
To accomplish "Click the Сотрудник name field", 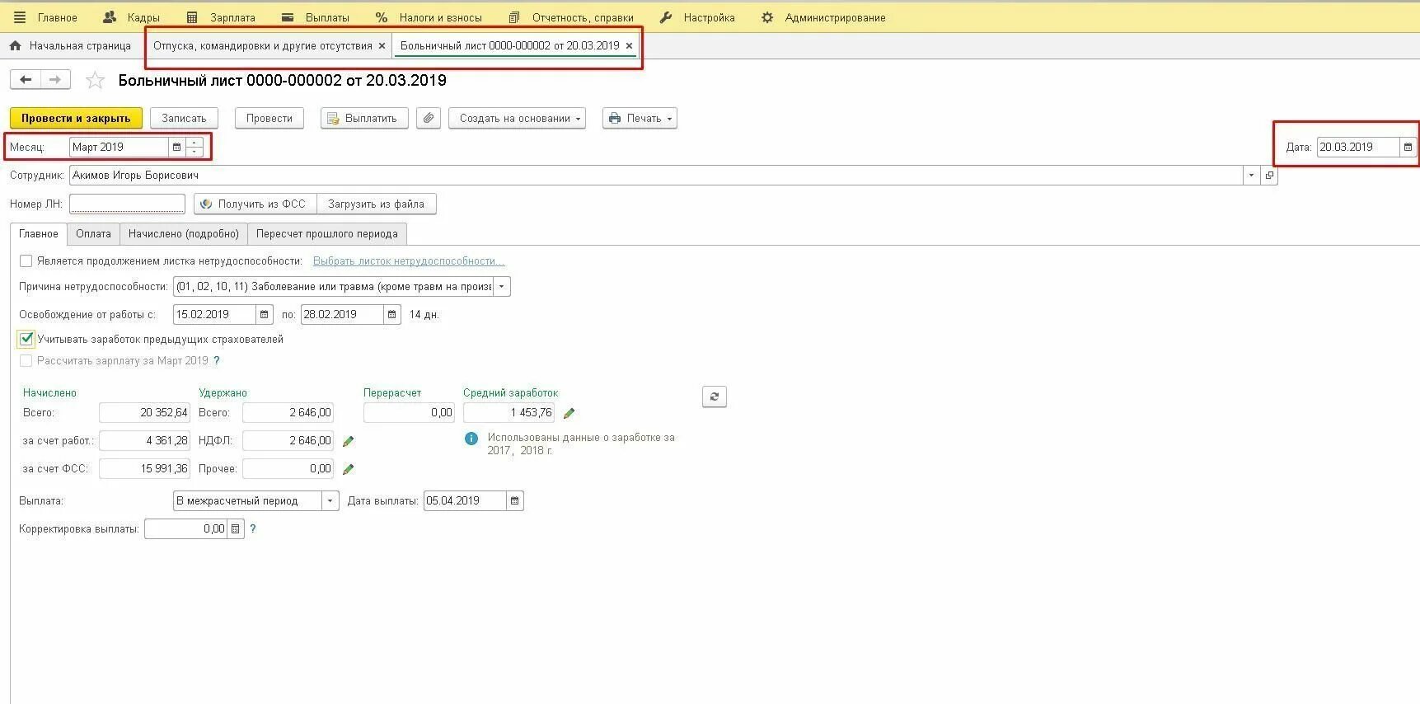I will 656,176.
